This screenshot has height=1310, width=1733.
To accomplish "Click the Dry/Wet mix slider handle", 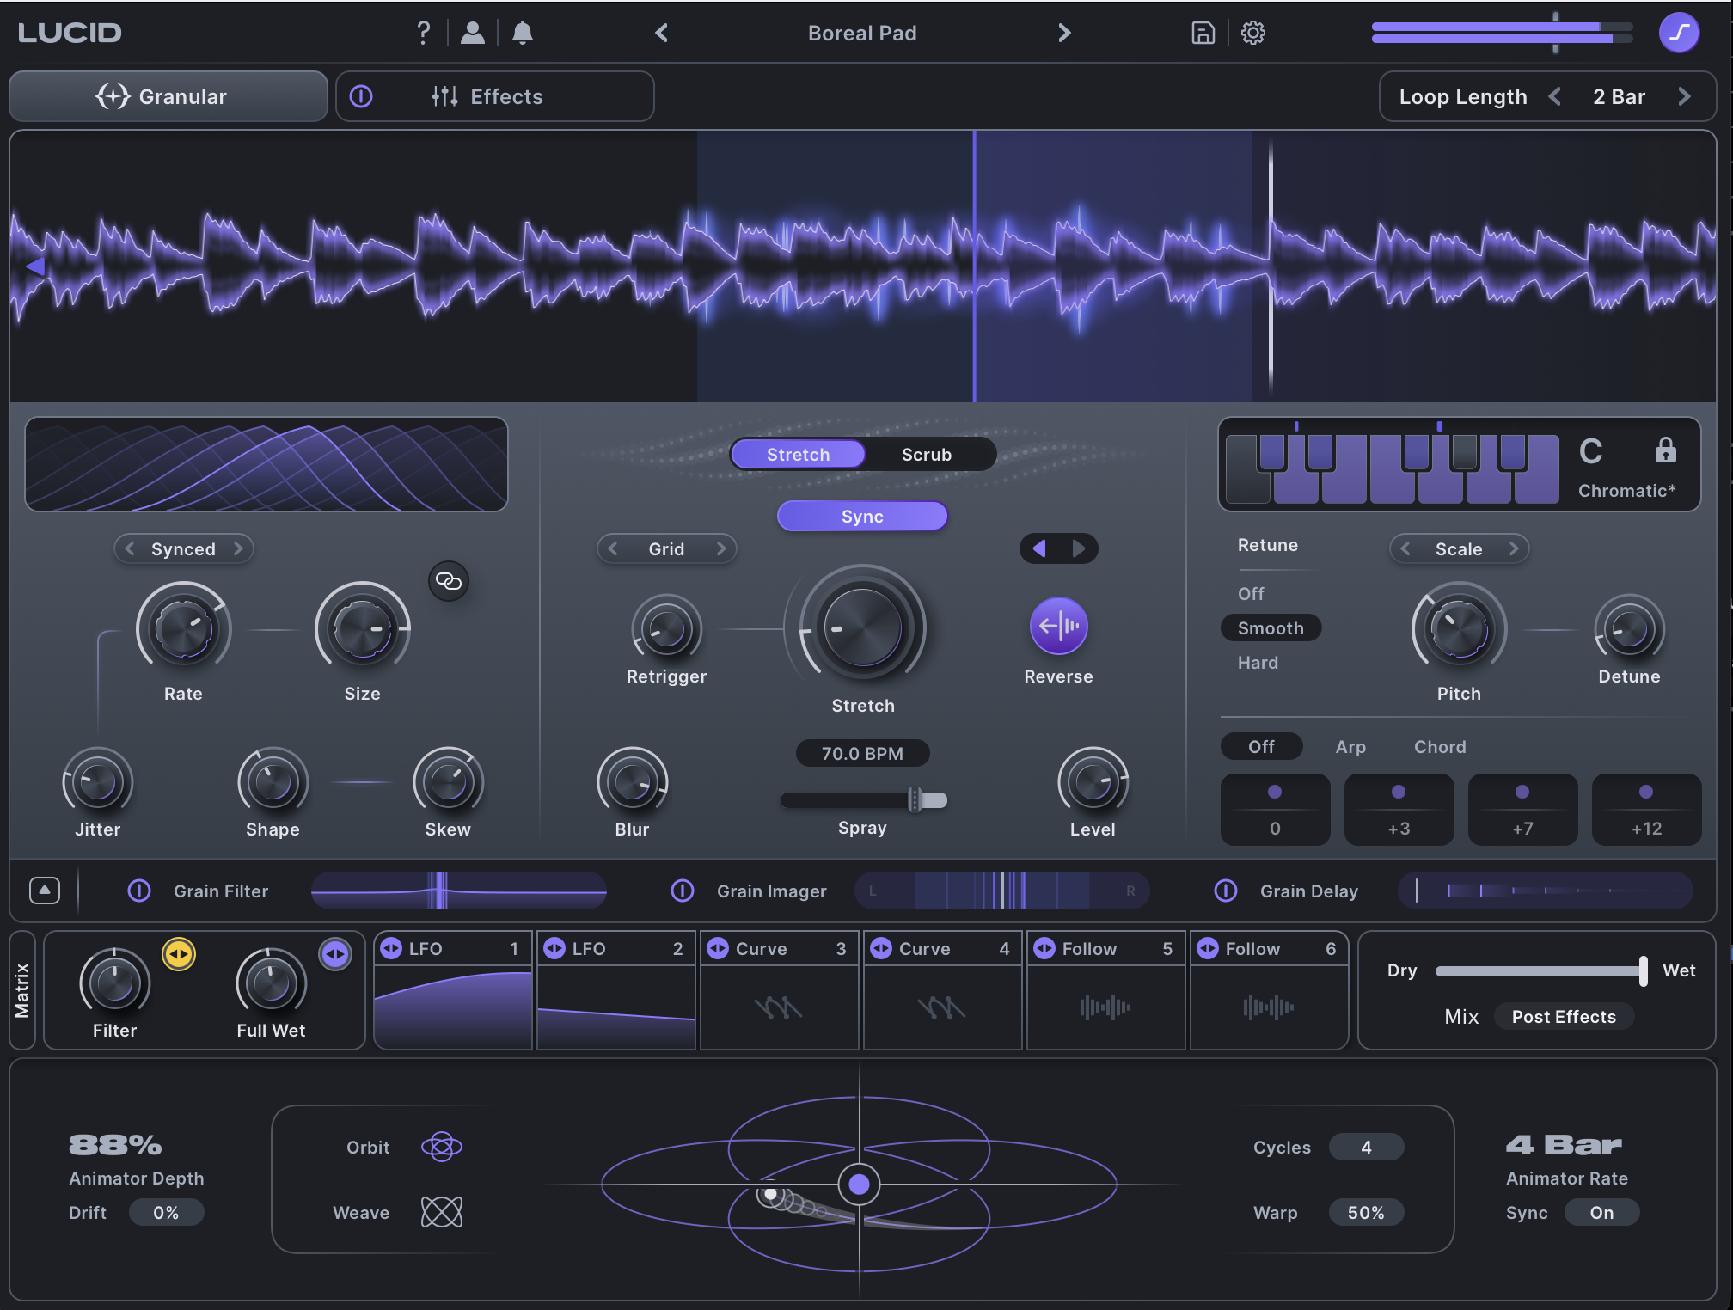I will [x=1643, y=970].
